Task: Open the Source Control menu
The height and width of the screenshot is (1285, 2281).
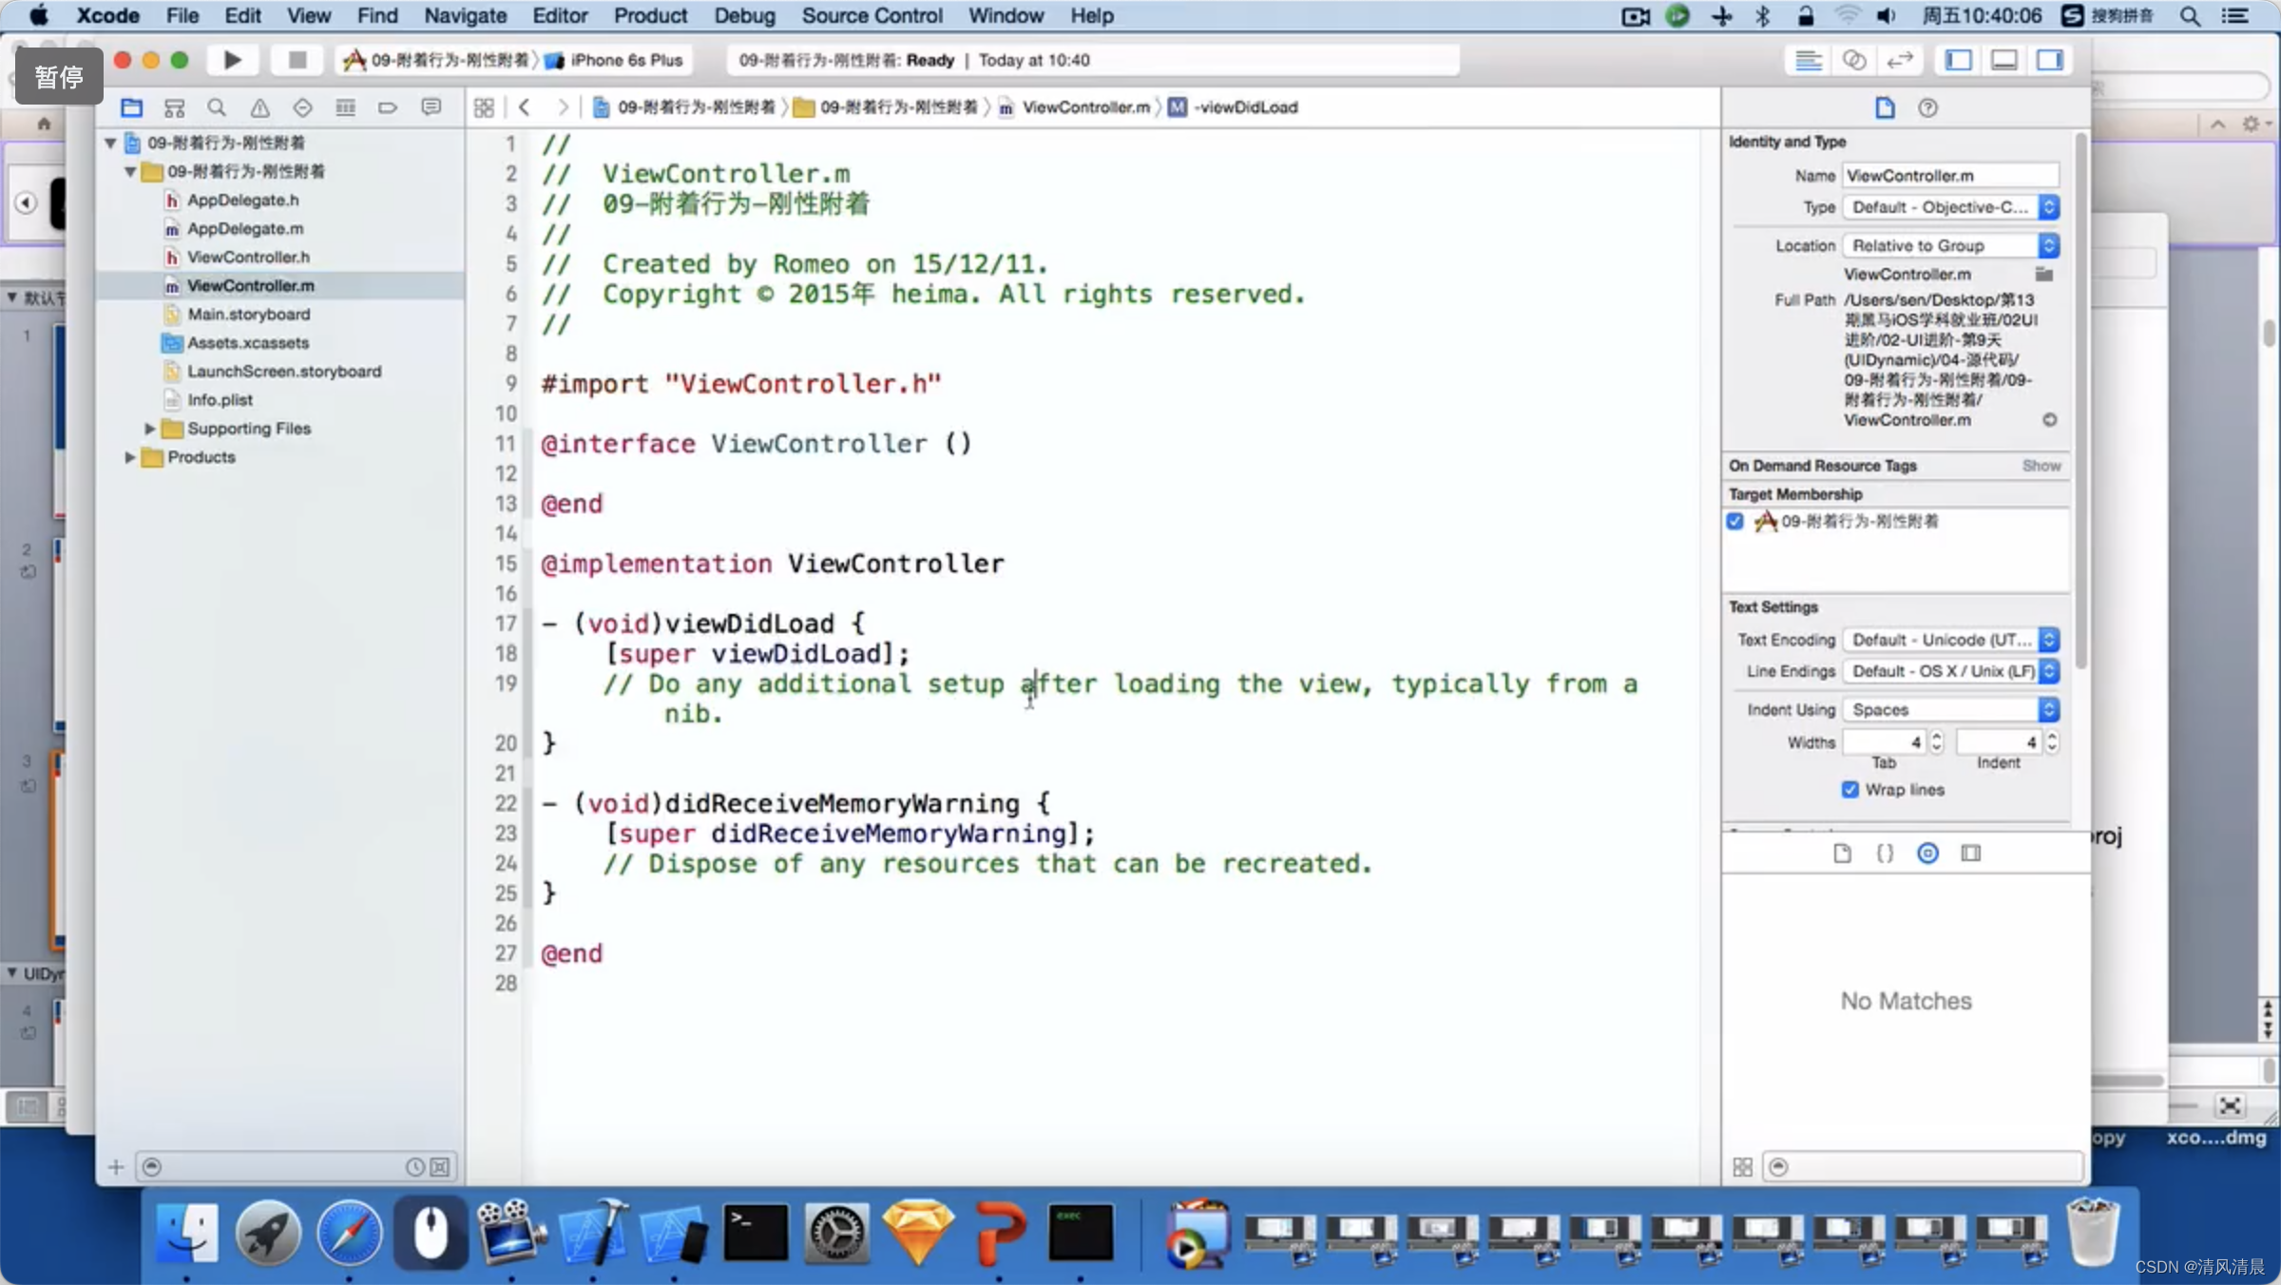Action: click(x=872, y=15)
